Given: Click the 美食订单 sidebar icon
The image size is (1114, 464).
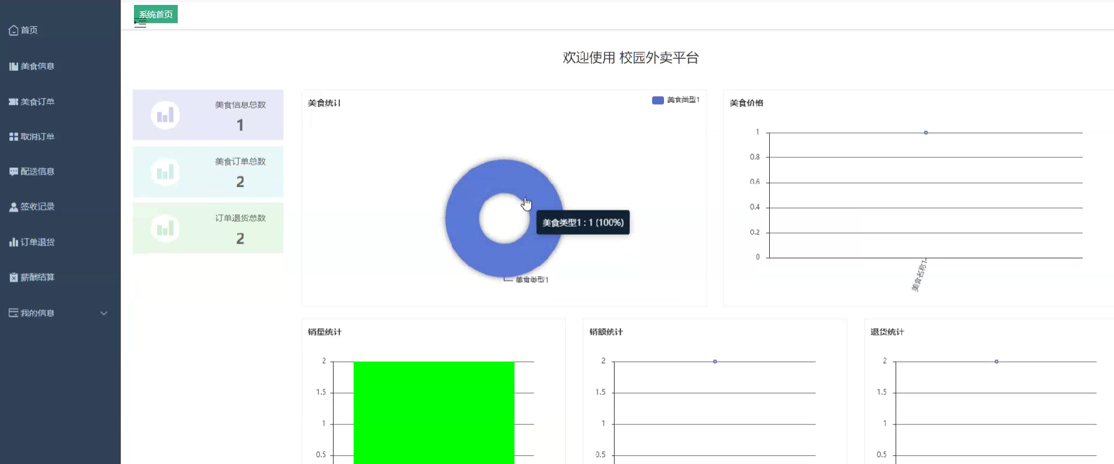Looking at the screenshot, I should click(13, 101).
